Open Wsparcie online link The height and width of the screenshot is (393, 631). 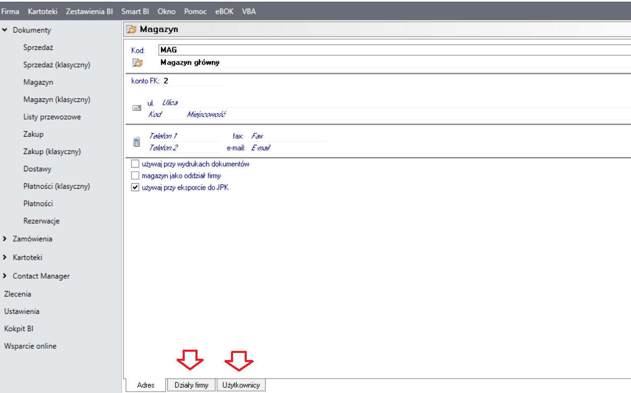point(30,346)
